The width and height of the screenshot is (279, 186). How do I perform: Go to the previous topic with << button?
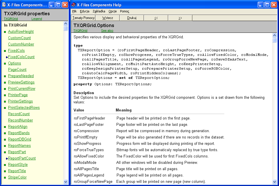coord(156,18)
